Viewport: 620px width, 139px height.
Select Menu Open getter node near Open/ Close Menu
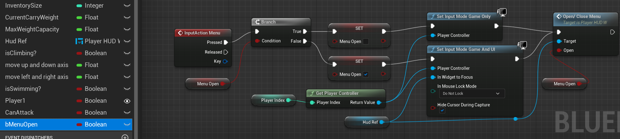tap(565, 84)
